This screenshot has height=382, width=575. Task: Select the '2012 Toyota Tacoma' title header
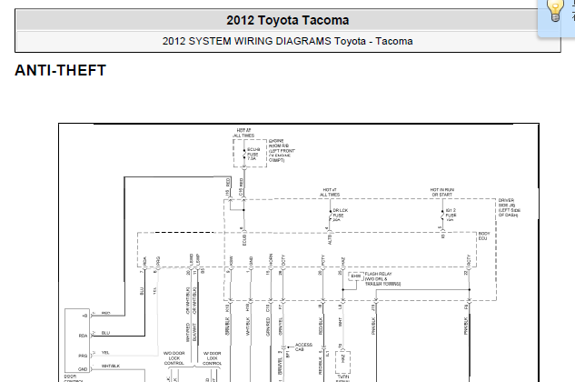pyautogui.click(x=287, y=20)
